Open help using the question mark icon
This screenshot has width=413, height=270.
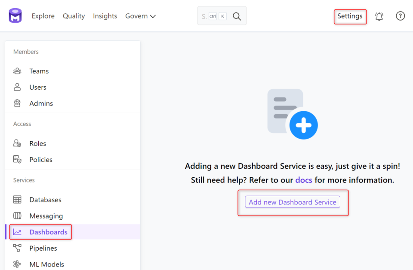point(400,15)
